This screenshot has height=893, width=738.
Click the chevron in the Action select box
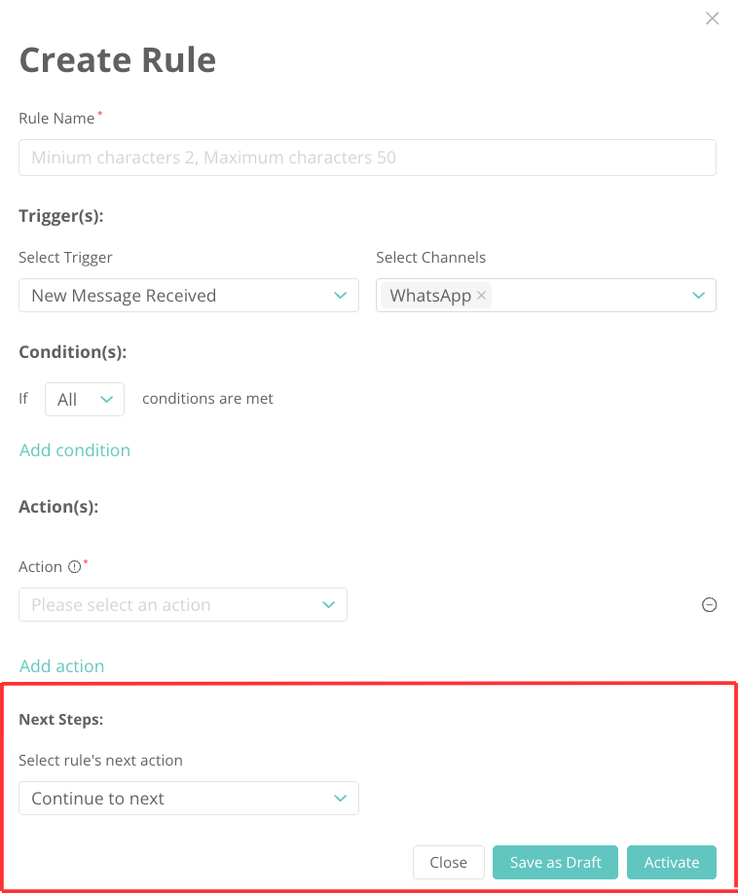(328, 605)
